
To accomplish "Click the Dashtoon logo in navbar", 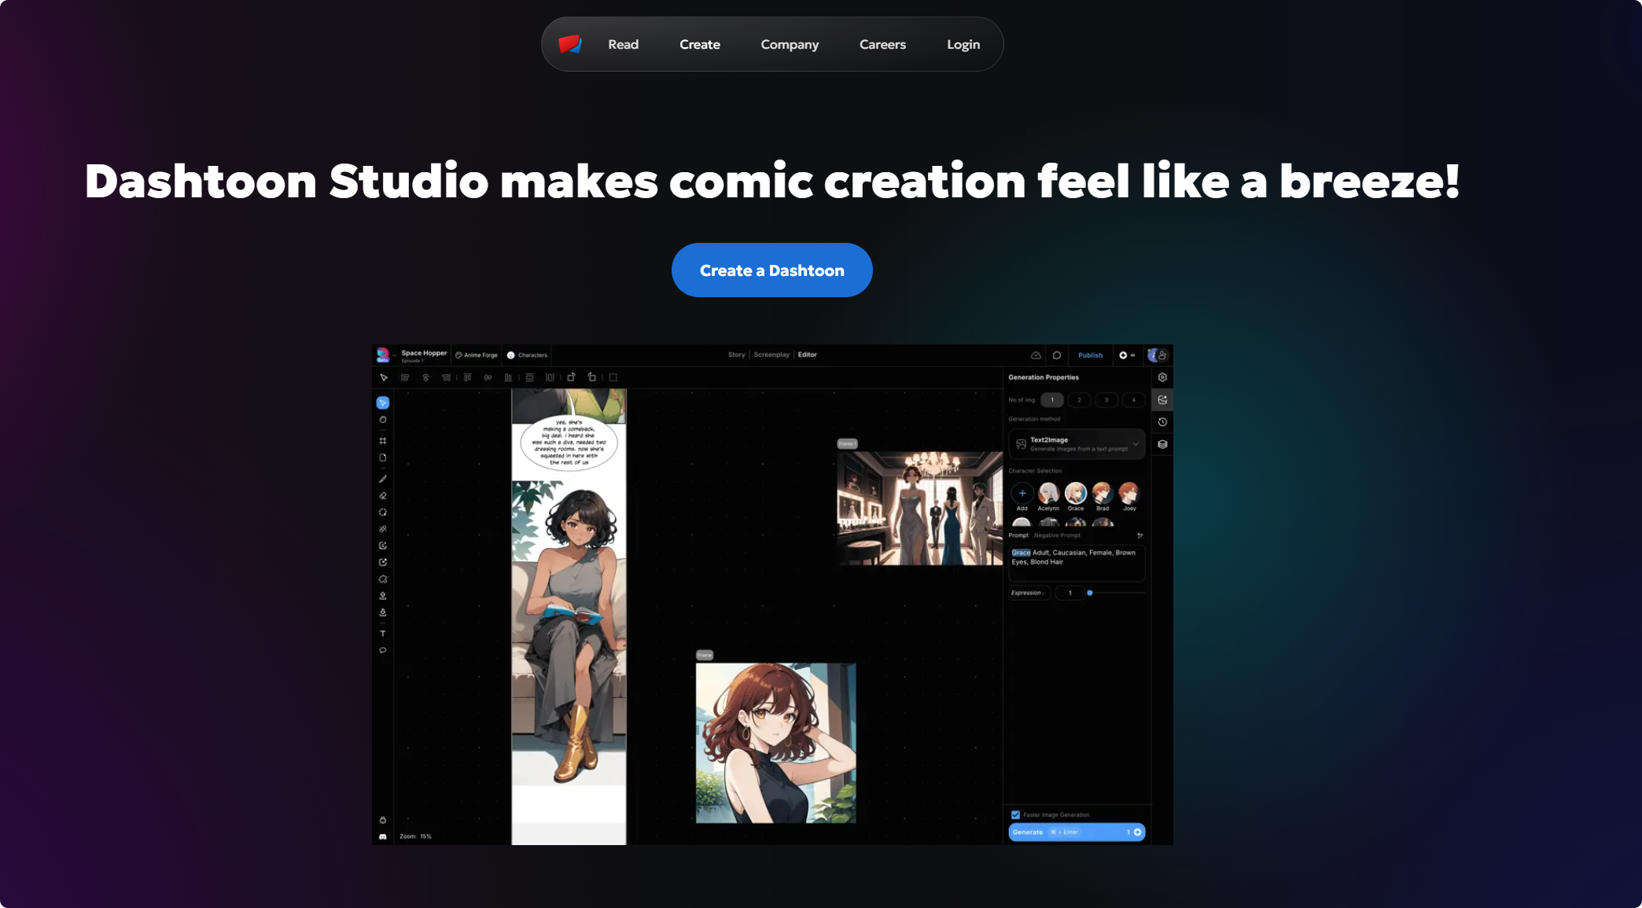I will [x=570, y=44].
